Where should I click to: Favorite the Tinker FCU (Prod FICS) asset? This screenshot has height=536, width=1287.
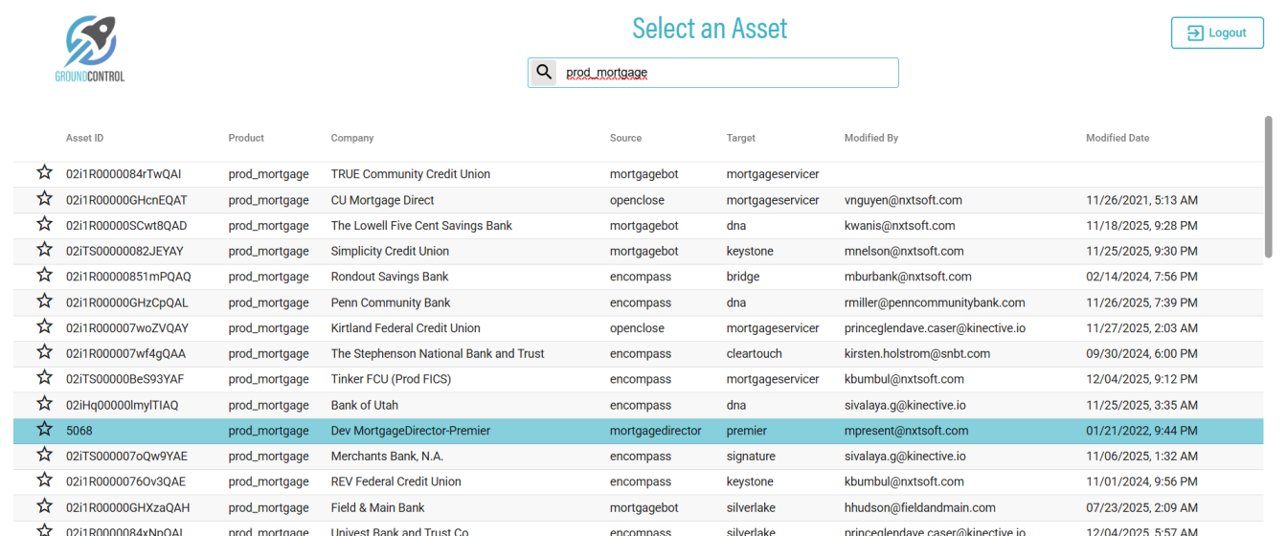click(44, 378)
